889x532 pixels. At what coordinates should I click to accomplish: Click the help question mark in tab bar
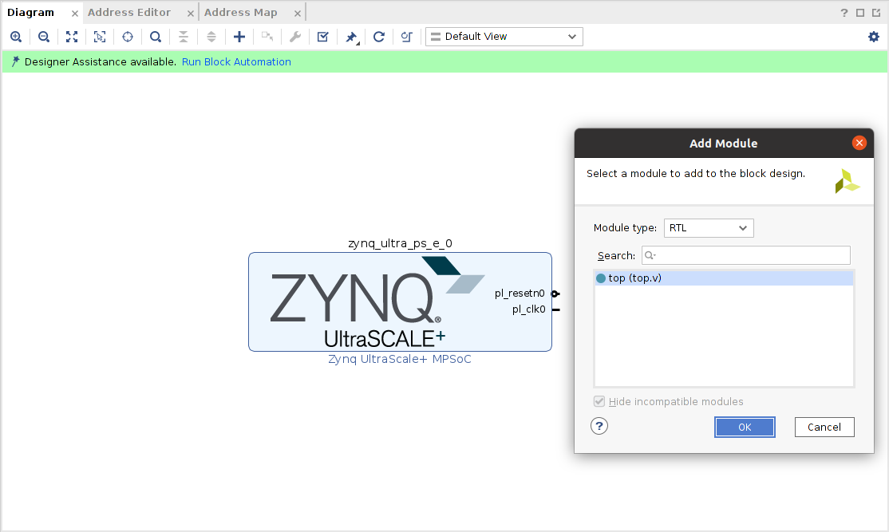click(x=844, y=13)
